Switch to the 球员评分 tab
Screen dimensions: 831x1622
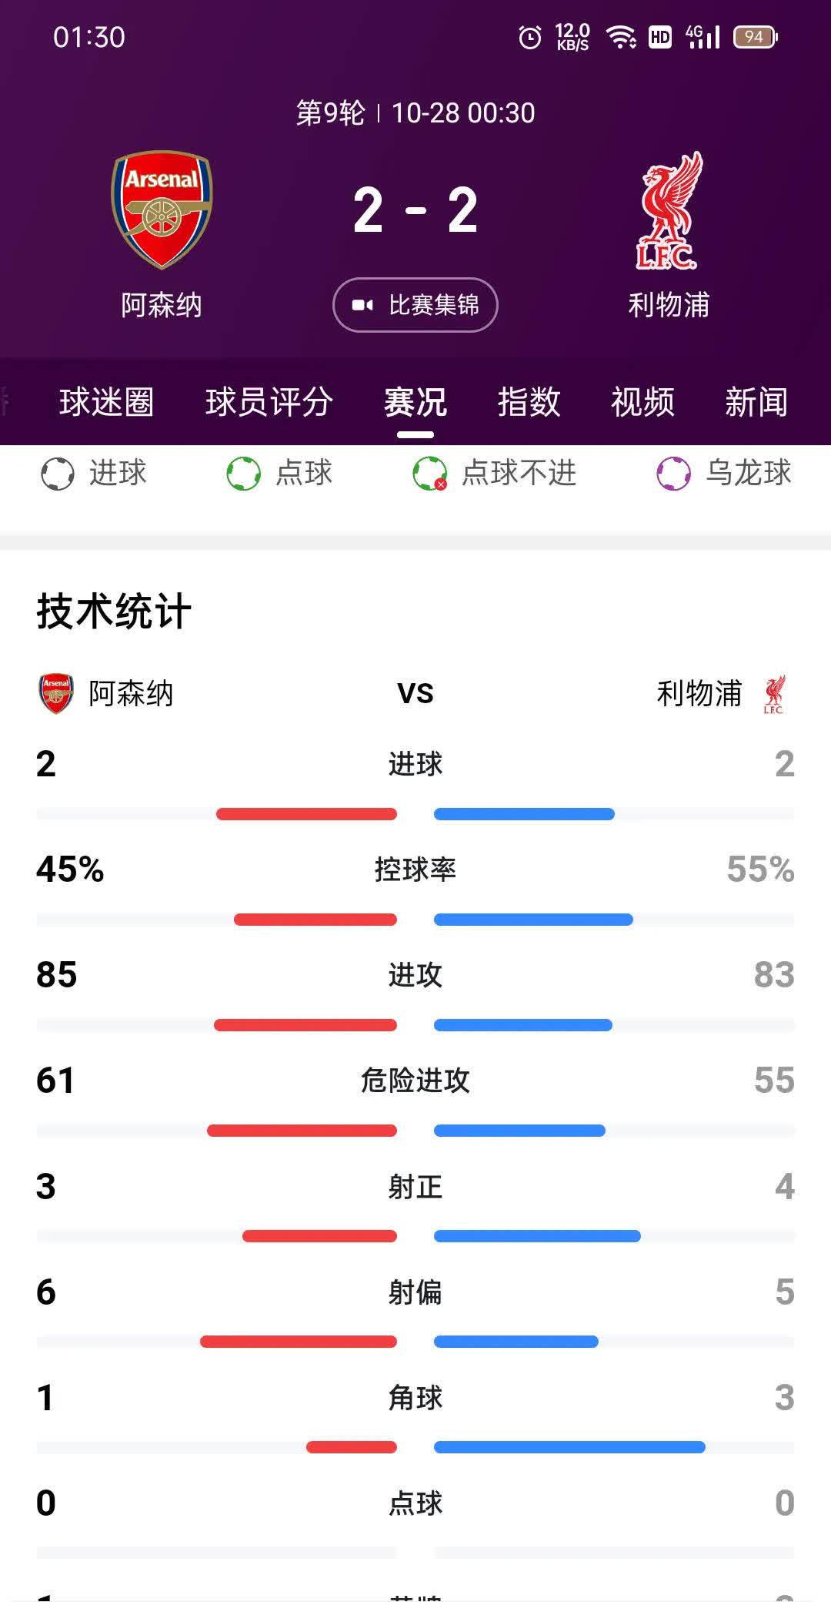click(269, 402)
